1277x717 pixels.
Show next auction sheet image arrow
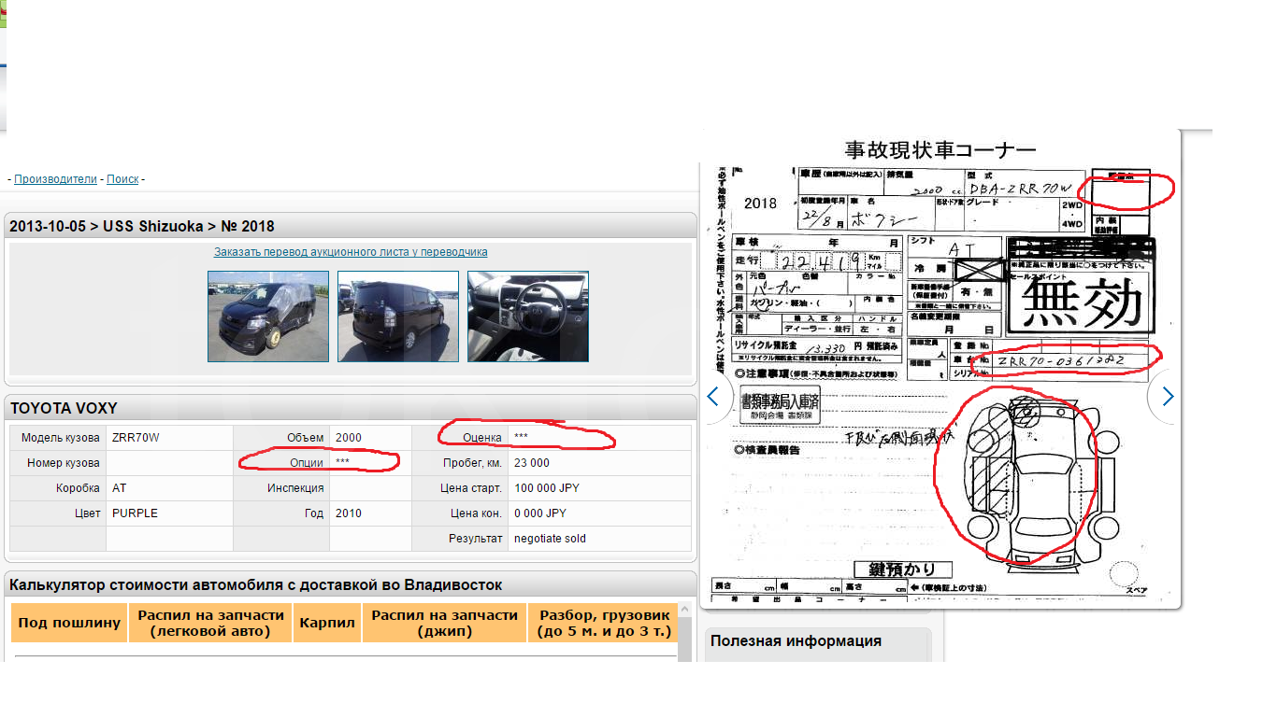1167,397
